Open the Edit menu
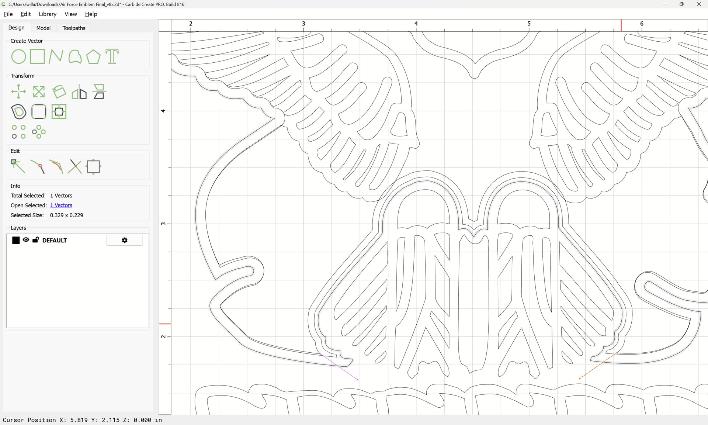708x425 pixels. [x=26, y=14]
